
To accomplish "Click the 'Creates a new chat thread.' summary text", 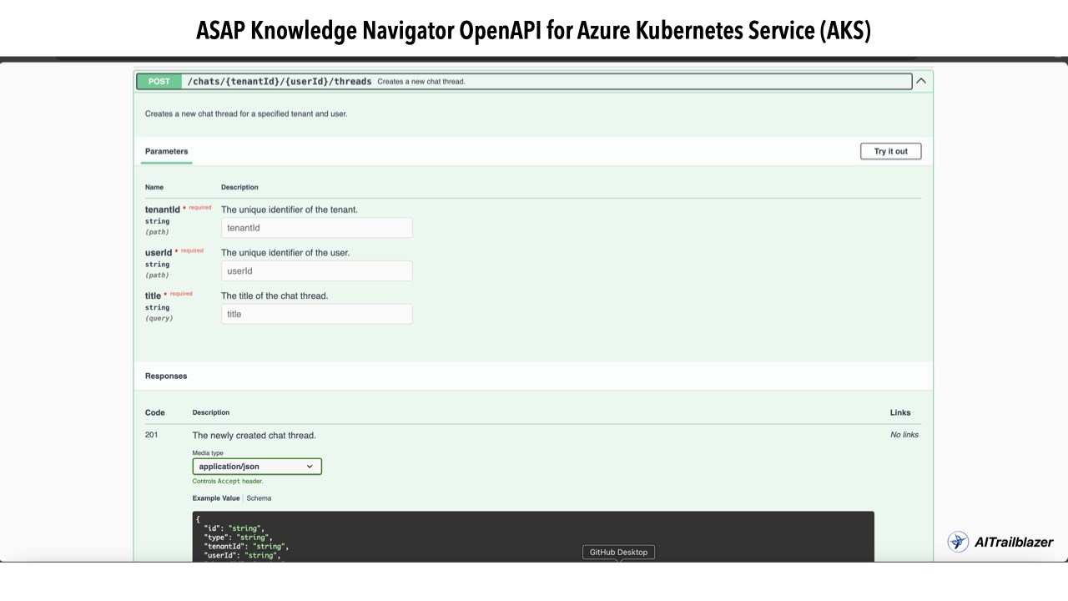I will (421, 82).
